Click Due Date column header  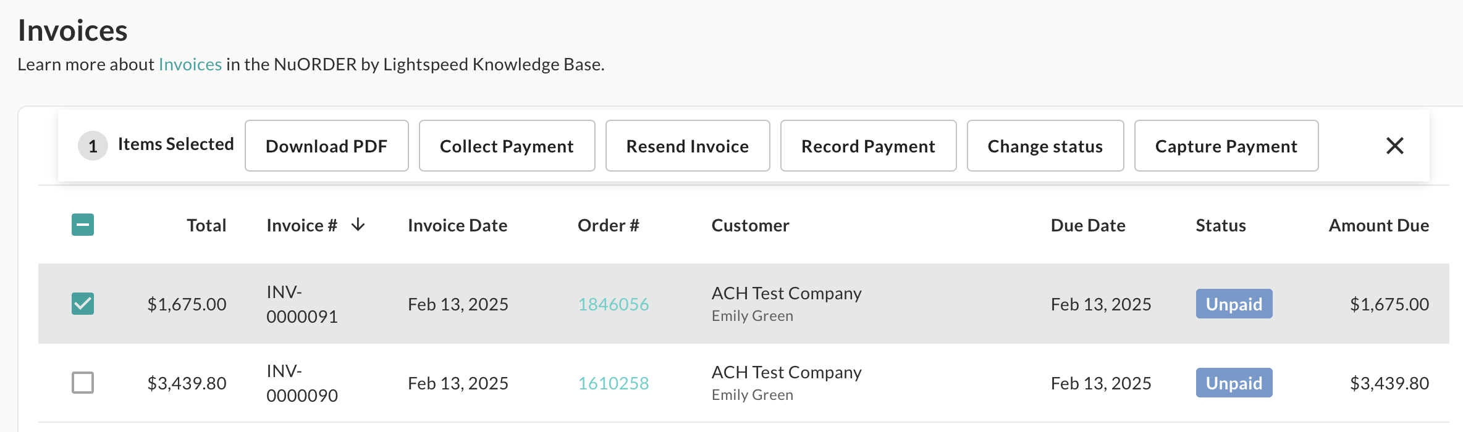[x=1088, y=225]
